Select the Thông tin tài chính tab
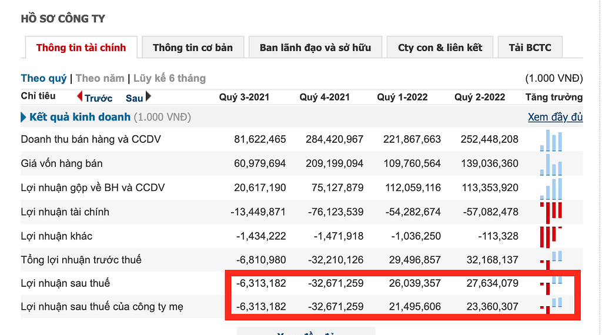602x335 pixels. tap(81, 48)
